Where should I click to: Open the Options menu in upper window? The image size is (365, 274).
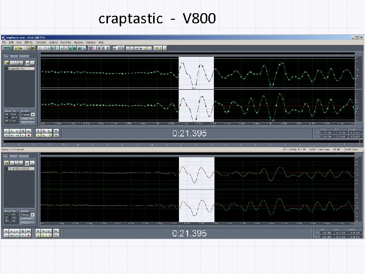[x=79, y=43]
